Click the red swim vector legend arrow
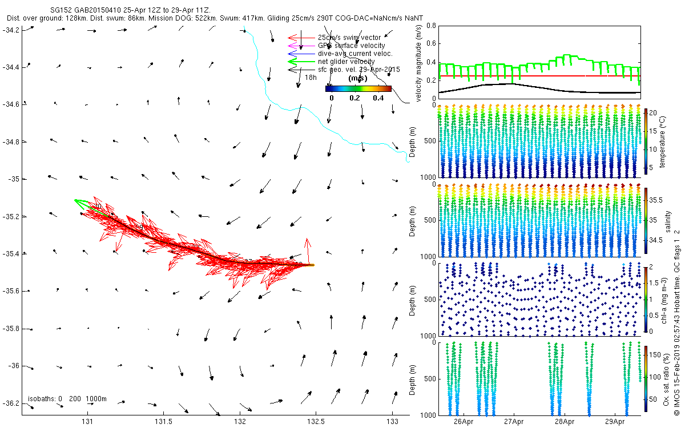Image resolution: width=685 pixels, height=428 pixels. 301,38
